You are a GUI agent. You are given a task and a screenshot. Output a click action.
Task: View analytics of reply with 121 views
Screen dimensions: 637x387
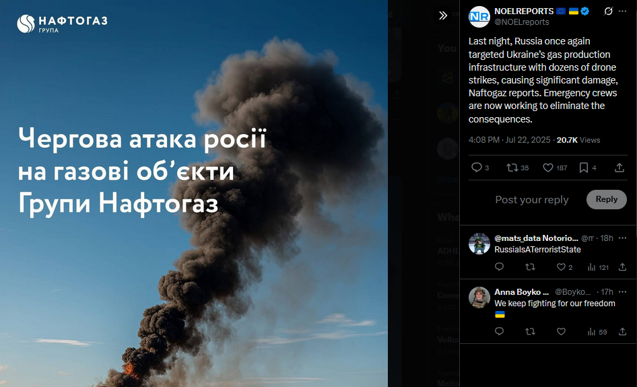coord(597,267)
